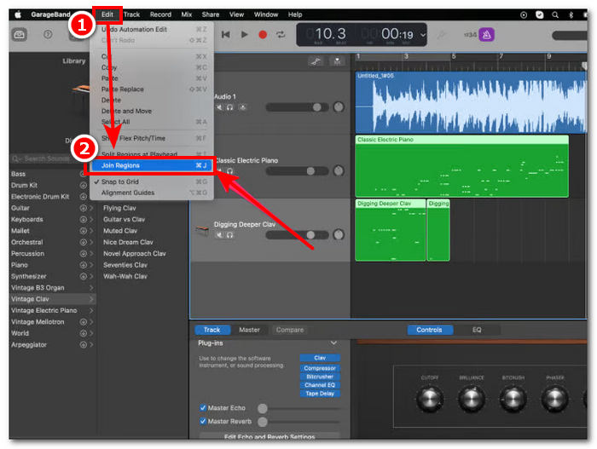Expand the Guitar category chevron

pyautogui.click(x=91, y=208)
